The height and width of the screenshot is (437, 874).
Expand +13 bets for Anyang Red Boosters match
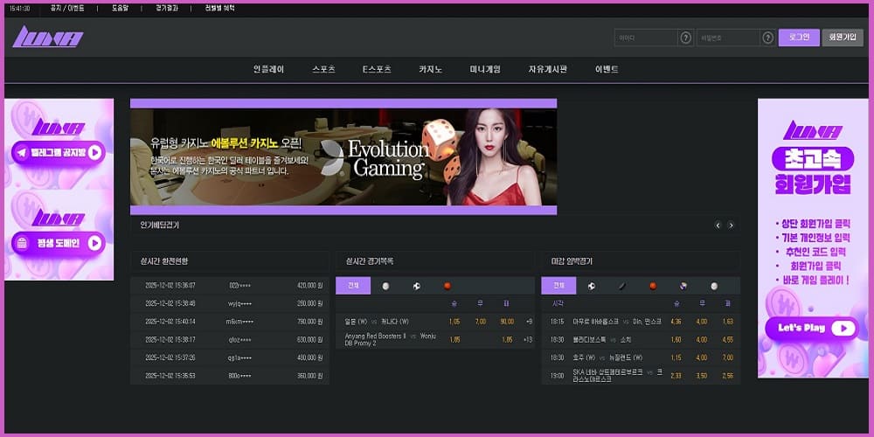(x=528, y=339)
